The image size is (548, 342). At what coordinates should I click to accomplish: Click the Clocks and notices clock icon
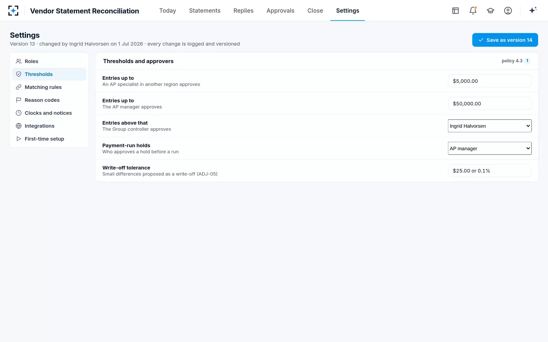pyautogui.click(x=19, y=113)
